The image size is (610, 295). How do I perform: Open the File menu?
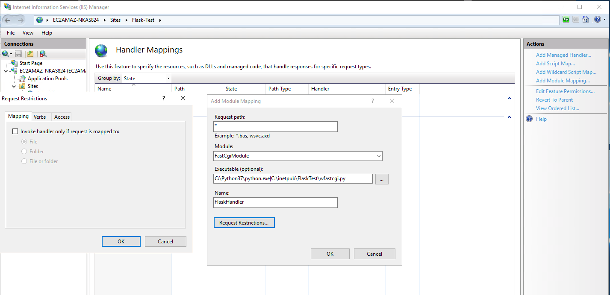pyautogui.click(x=11, y=33)
